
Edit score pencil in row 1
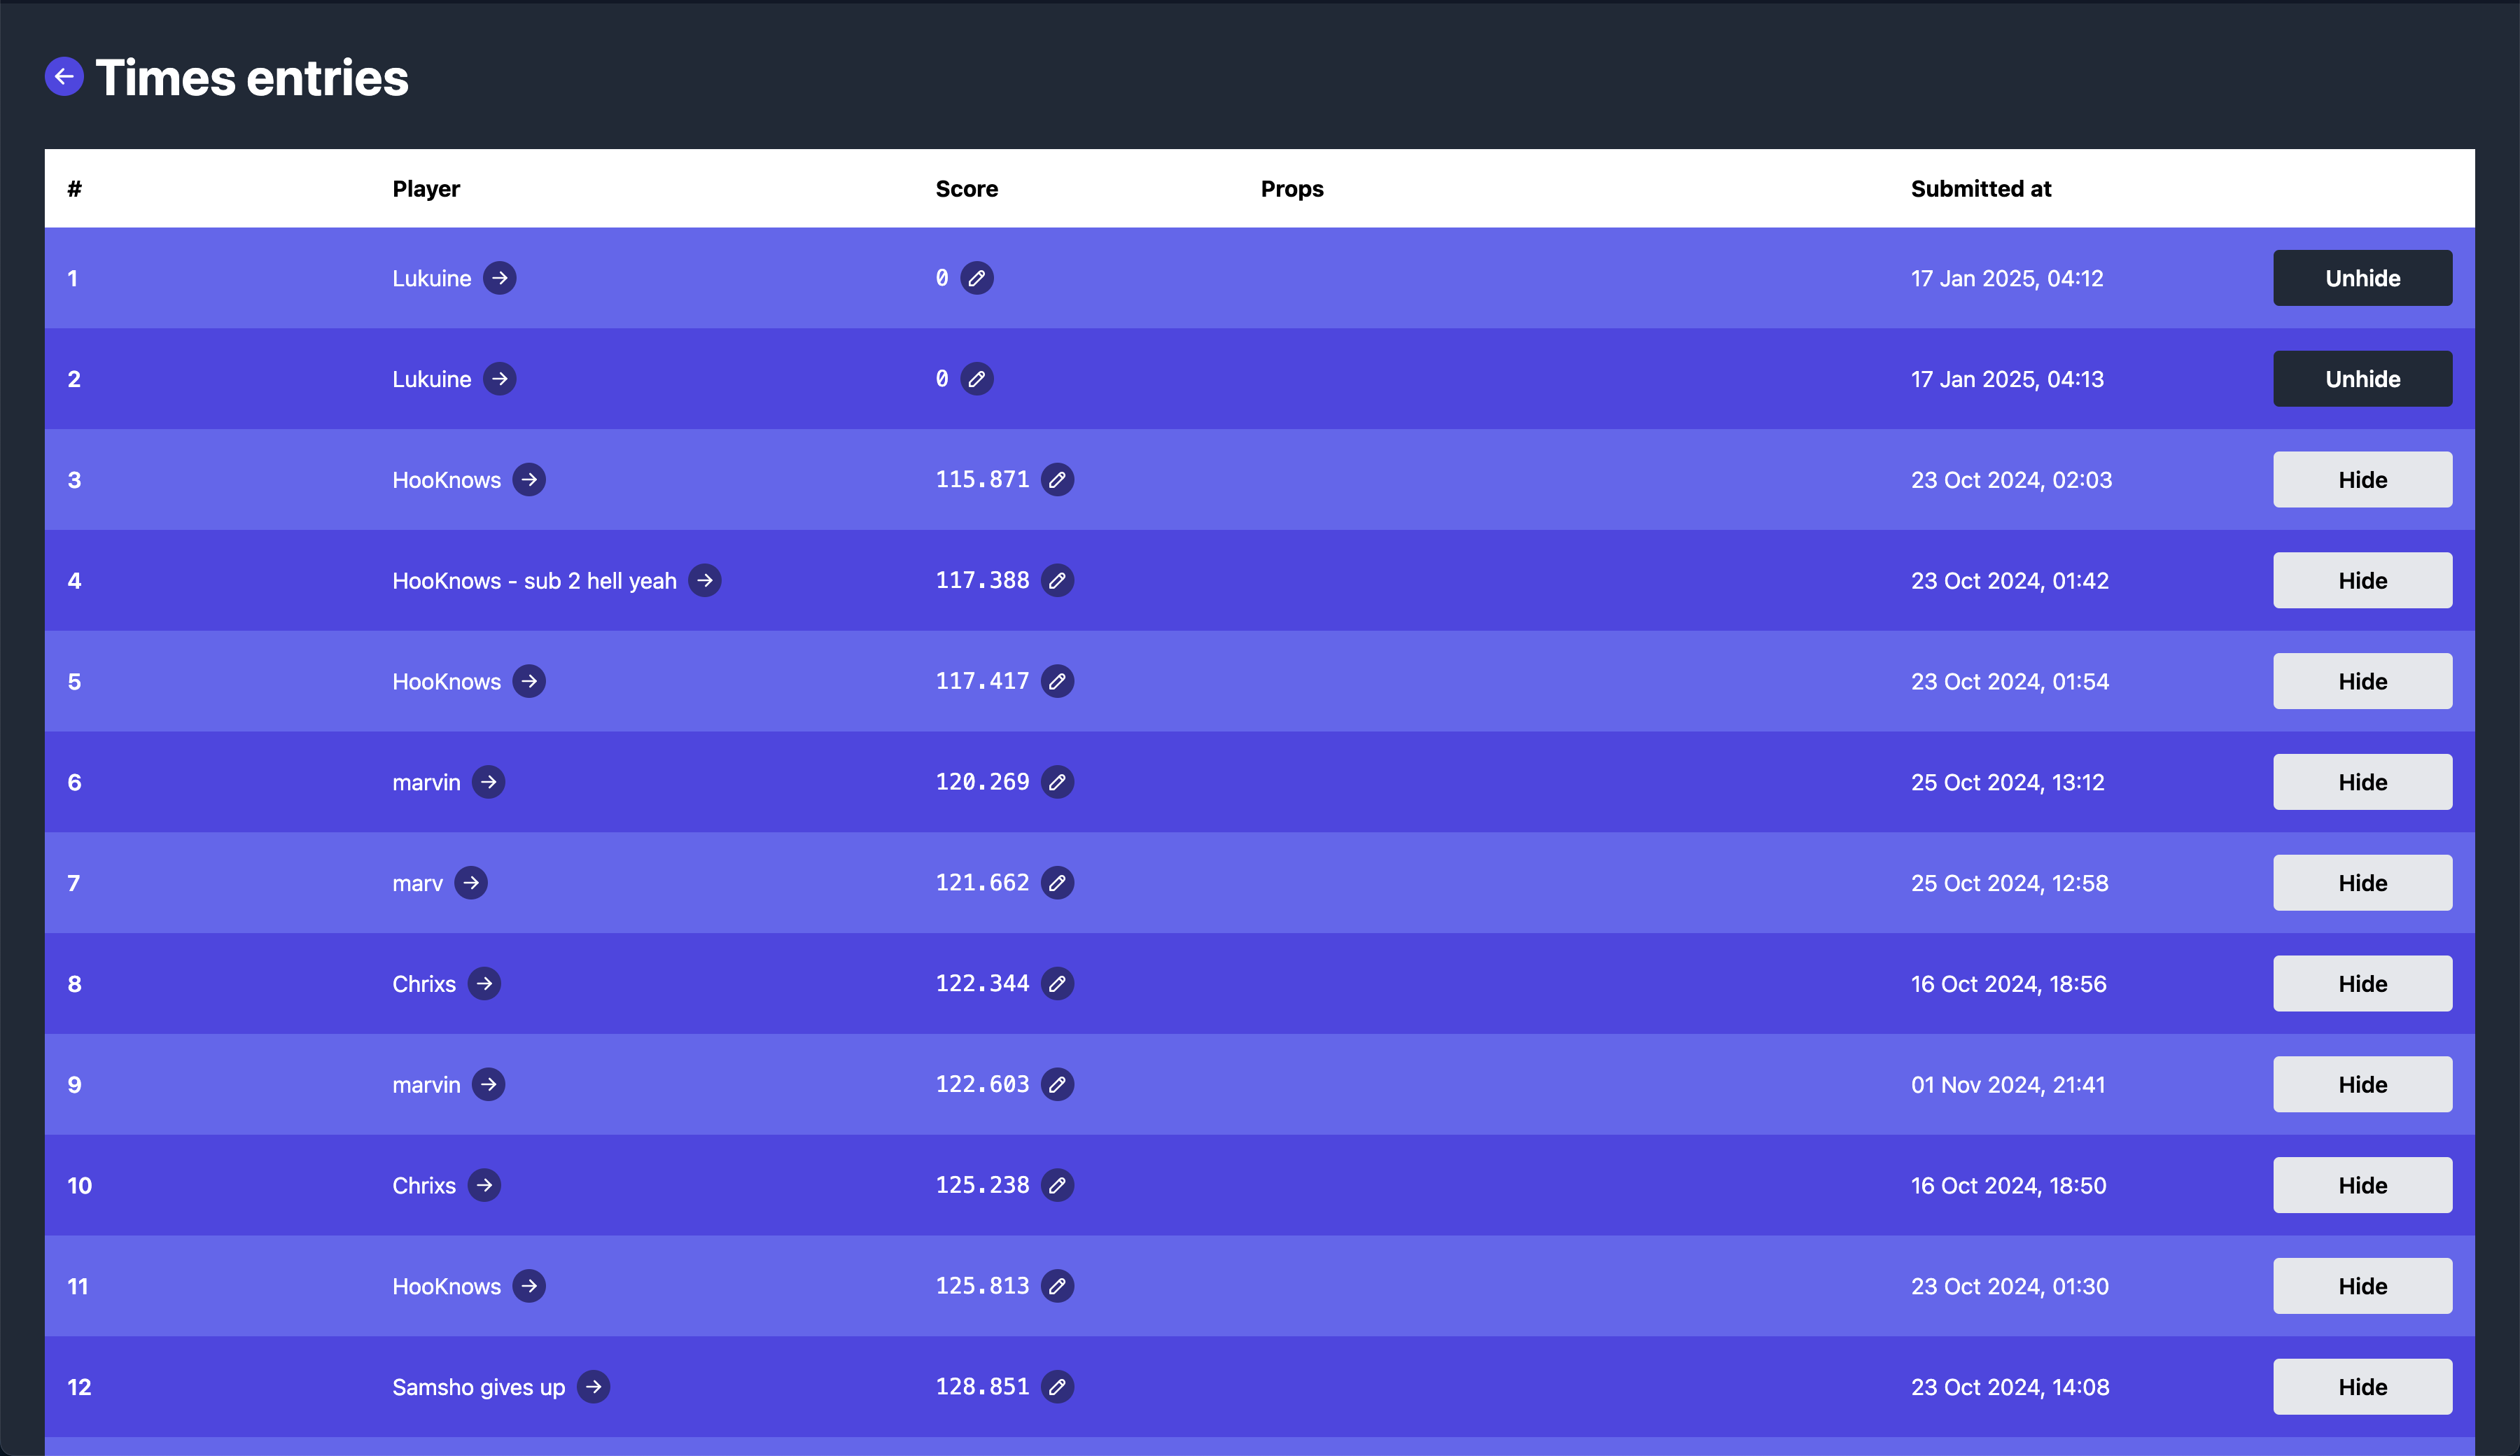pyautogui.click(x=977, y=278)
